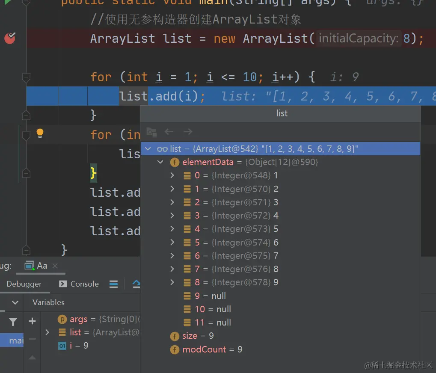Select the '11 = null' array entry

(x=280, y=323)
